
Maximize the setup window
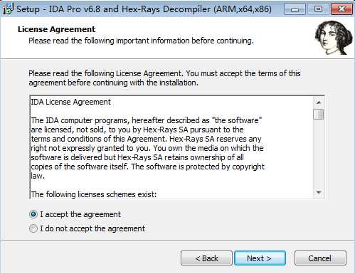318,9
